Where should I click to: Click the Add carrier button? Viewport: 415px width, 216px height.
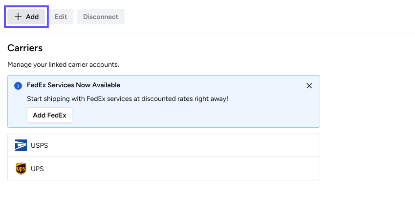click(26, 17)
